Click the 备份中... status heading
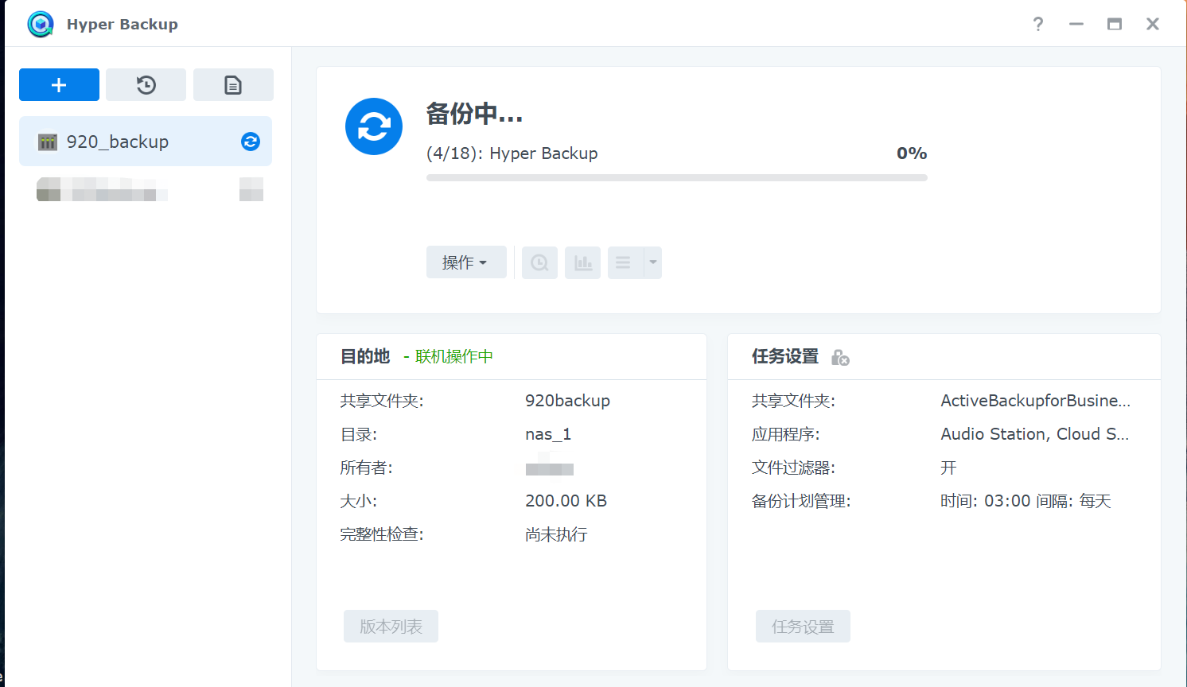Image resolution: width=1187 pixels, height=687 pixels. click(x=474, y=114)
